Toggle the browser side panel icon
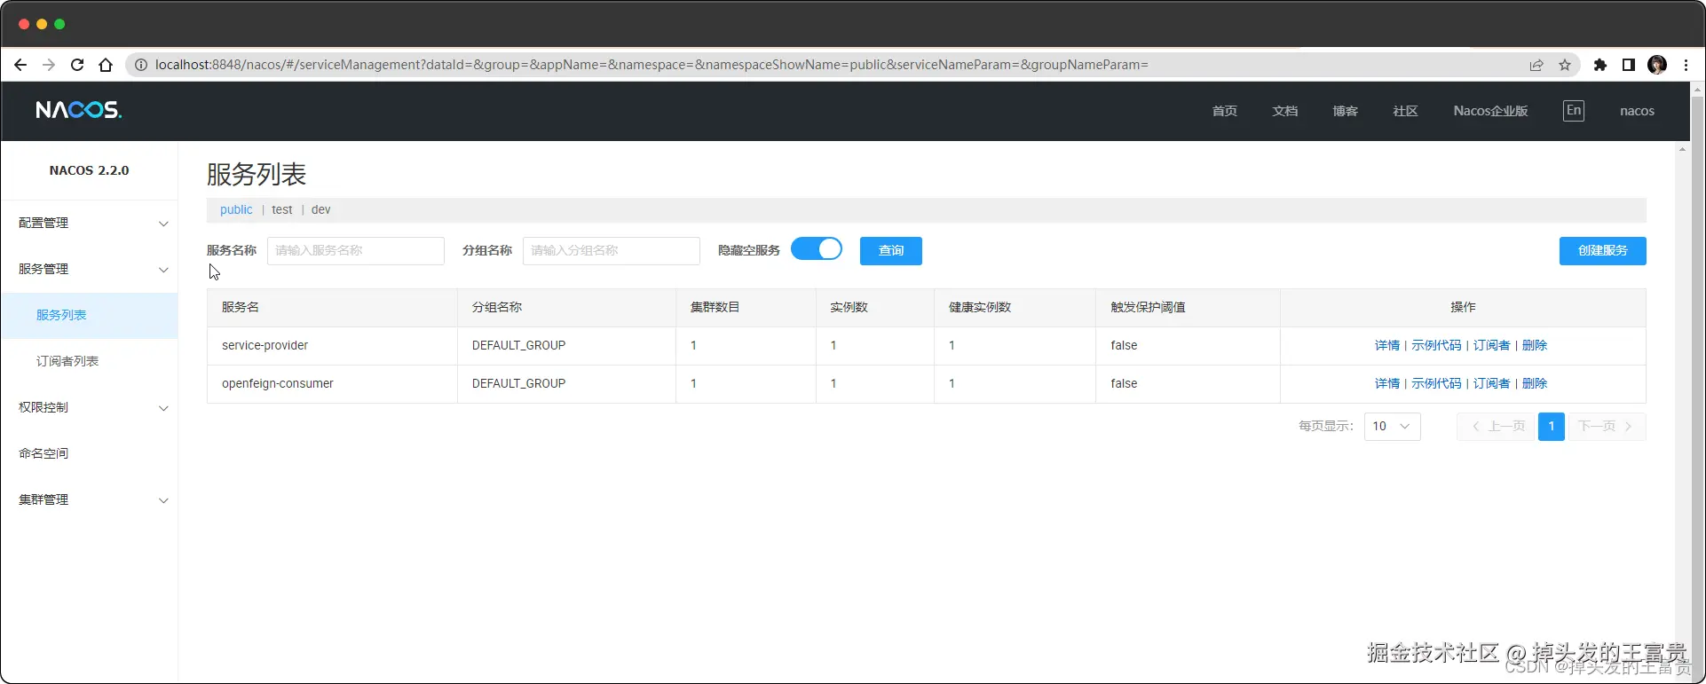Screen dimensions: 1706x684 point(1629,65)
